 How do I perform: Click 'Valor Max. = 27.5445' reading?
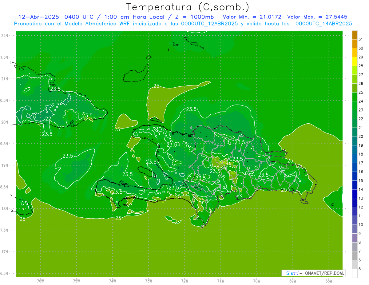317,17
